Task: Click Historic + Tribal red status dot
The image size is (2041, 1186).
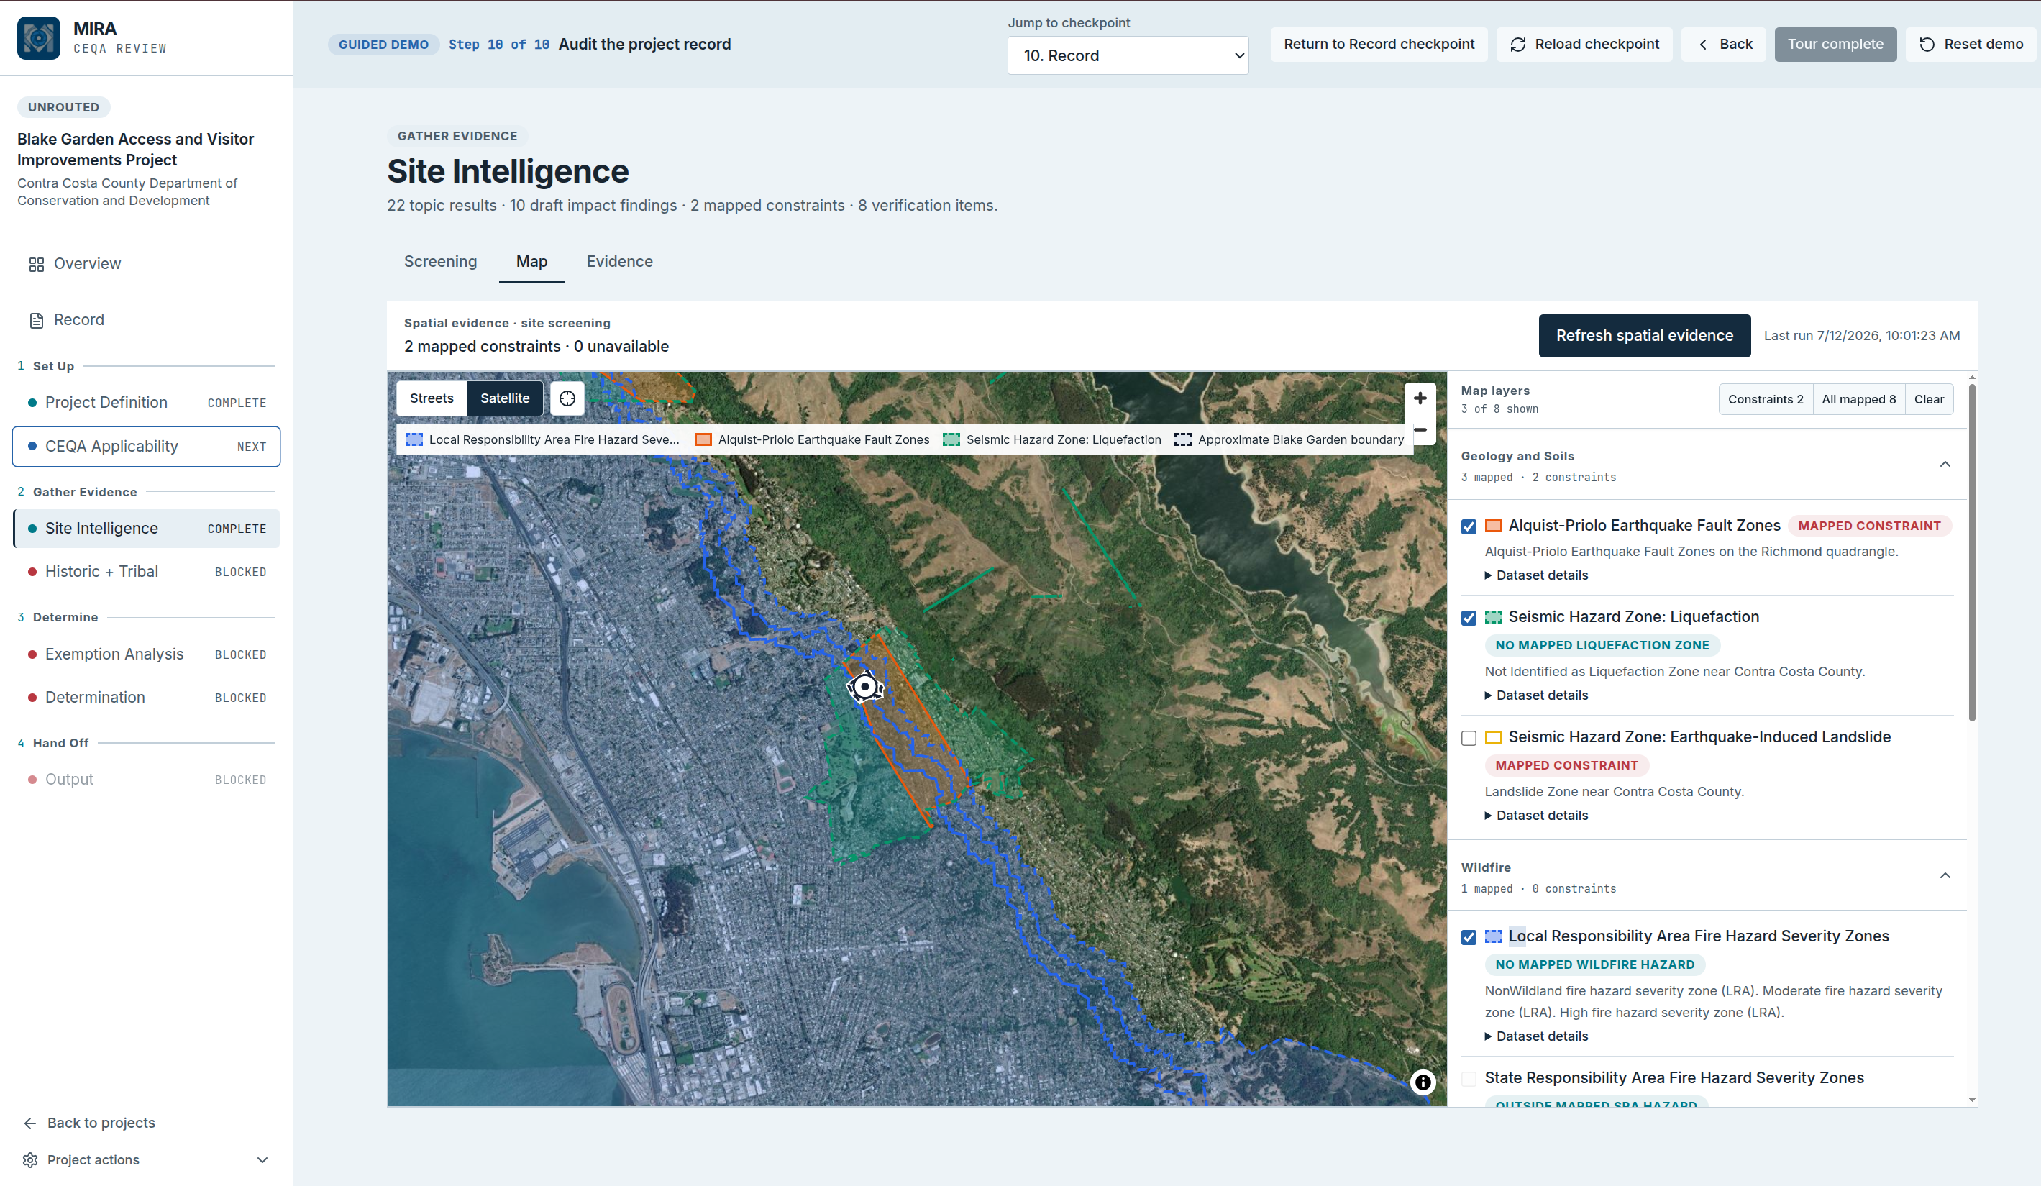Action: tap(32, 572)
